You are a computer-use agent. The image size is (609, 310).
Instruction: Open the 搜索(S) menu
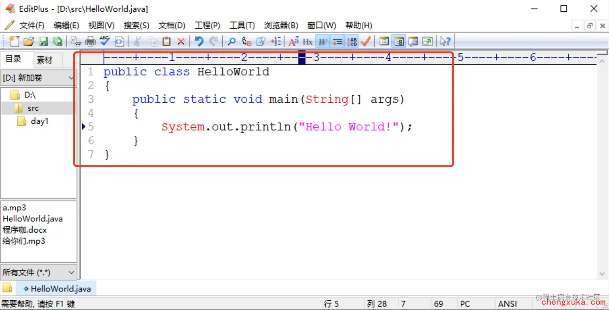(137, 25)
